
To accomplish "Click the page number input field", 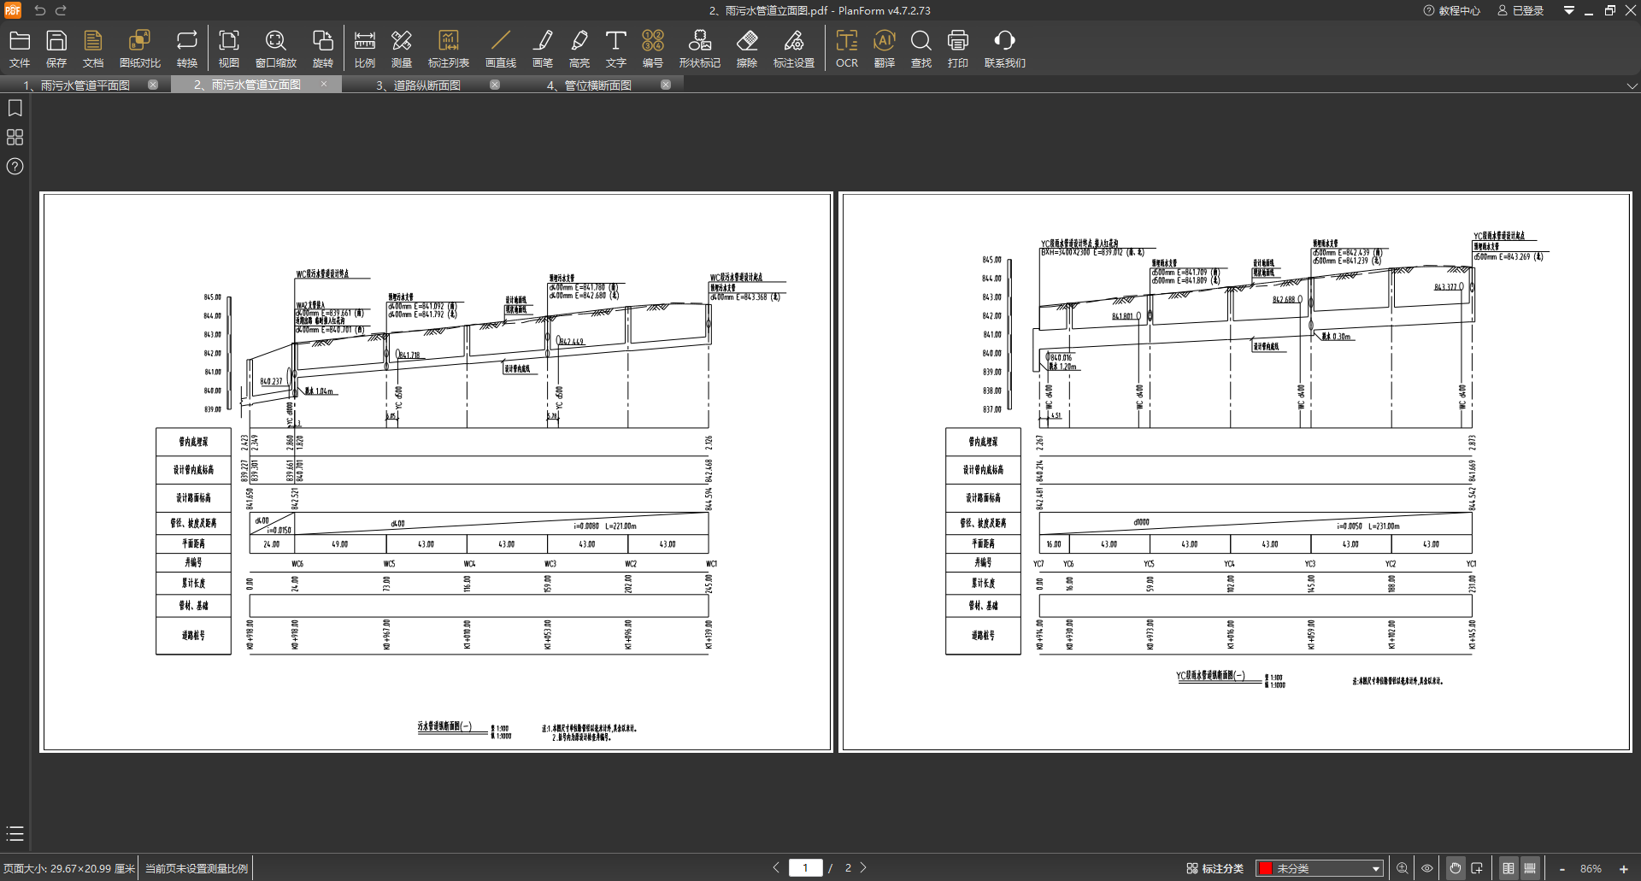I will [x=805, y=867].
